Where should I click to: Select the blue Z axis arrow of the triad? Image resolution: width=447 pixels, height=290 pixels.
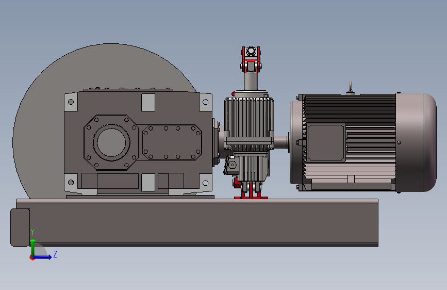(43, 257)
